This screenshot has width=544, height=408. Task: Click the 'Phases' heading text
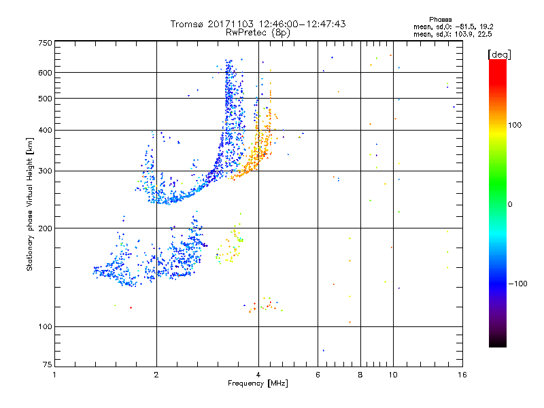coord(440,20)
